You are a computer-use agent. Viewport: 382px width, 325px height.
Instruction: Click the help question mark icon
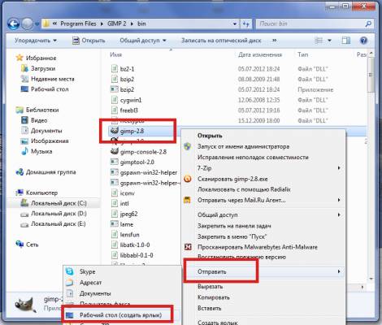[363, 41]
